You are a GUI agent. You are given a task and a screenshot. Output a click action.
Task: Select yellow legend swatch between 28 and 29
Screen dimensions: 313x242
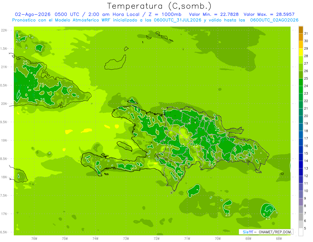(301, 52)
